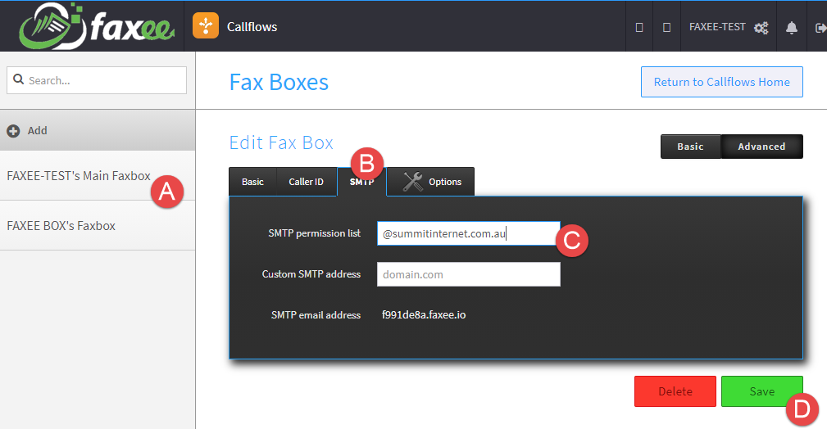
Task: Switch to the Basic tab
Action: [252, 182]
